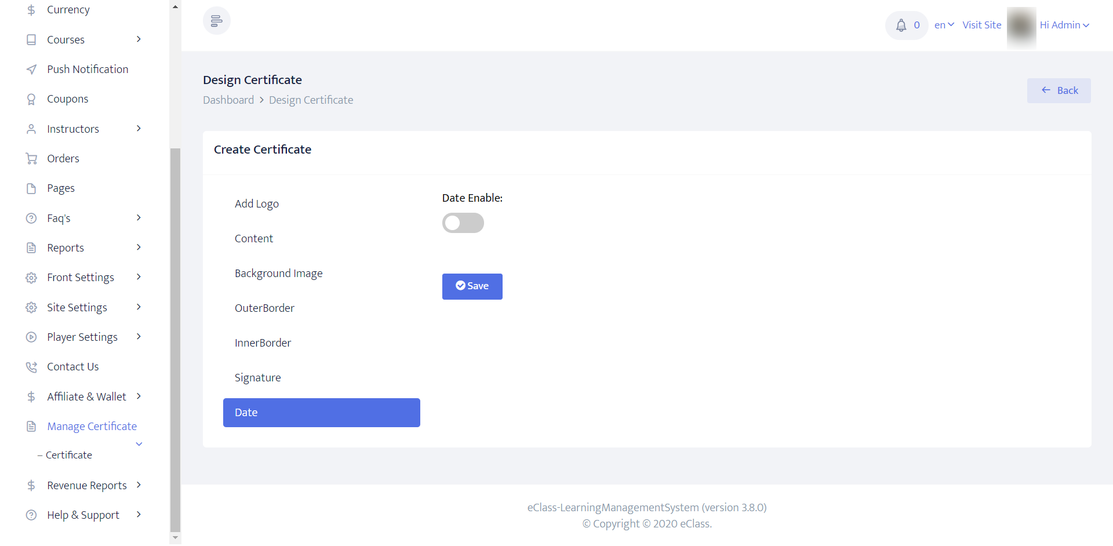Click the Manage Certificate file icon
The height and width of the screenshot is (546, 1113).
(31, 427)
